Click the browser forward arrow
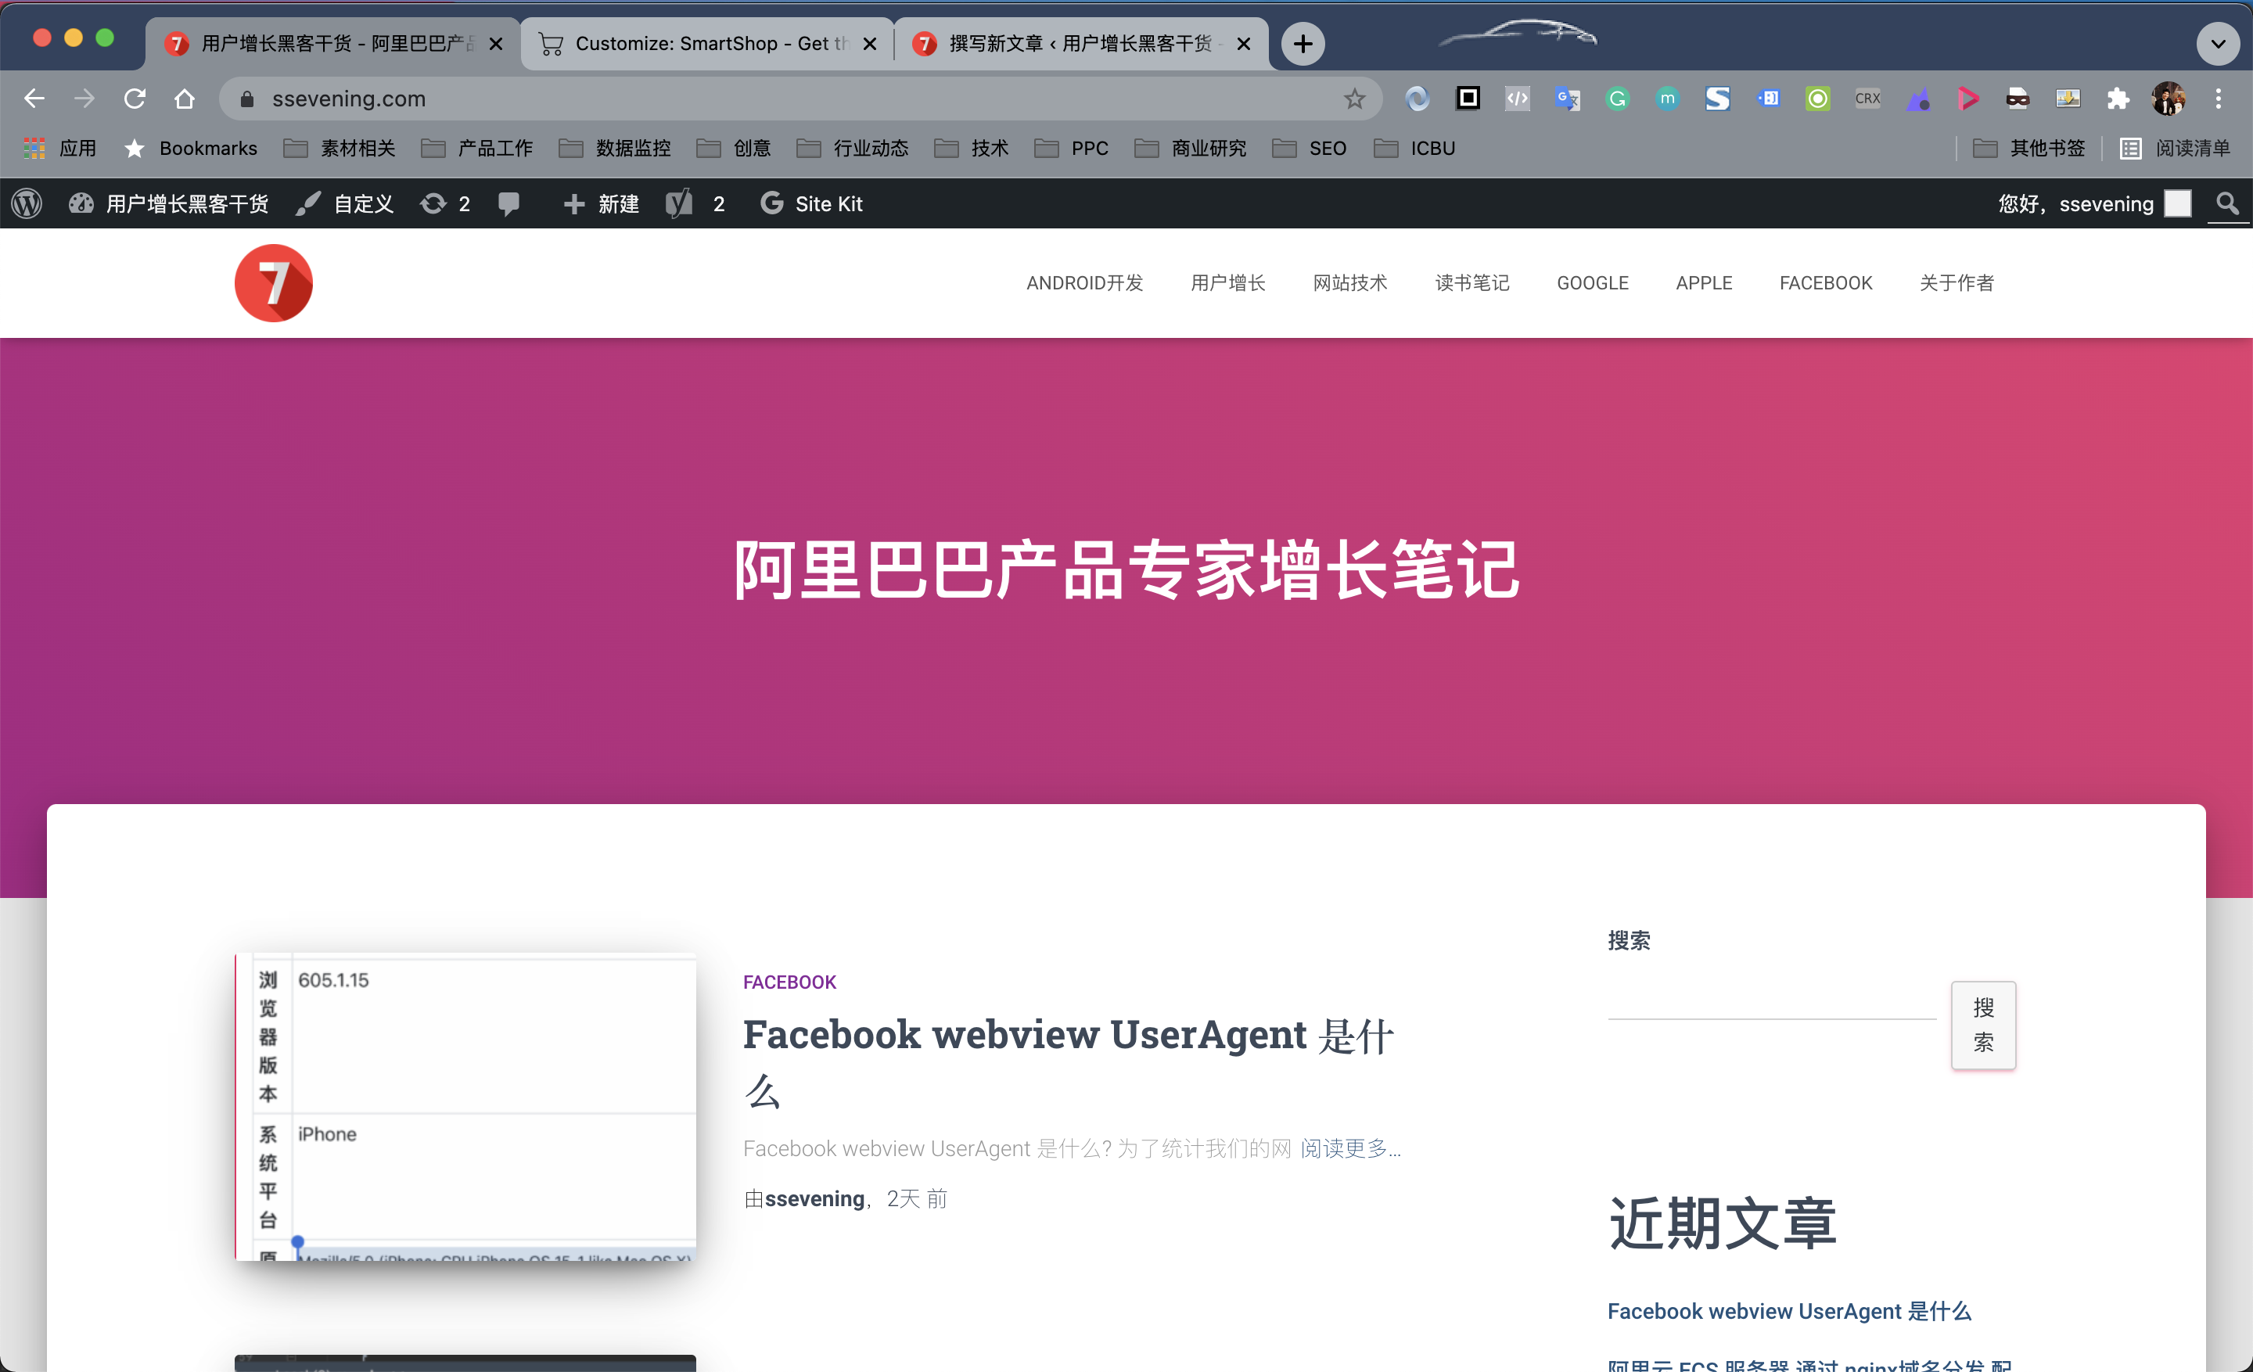Screen dimensions: 2253x1372 pyautogui.click(x=84, y=98)
